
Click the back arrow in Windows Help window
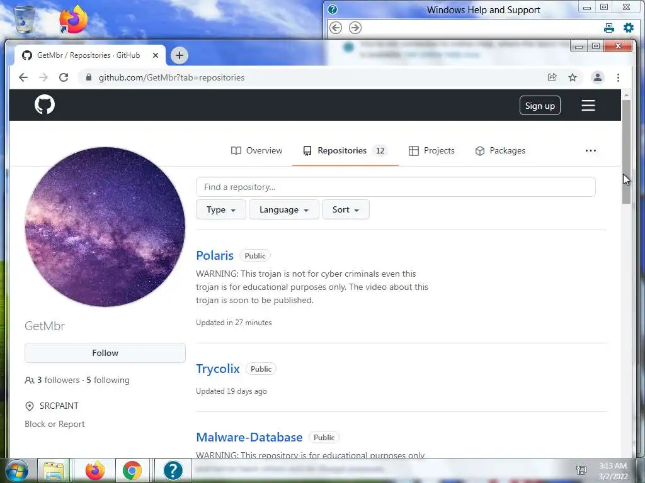tap(336, 28)
